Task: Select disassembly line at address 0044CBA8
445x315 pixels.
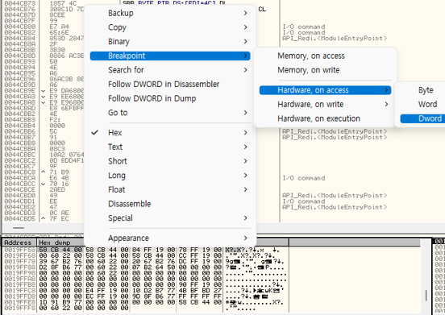Action: click(20, 102)
